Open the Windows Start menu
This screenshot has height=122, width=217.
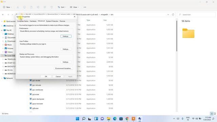(x=78, y=119)
